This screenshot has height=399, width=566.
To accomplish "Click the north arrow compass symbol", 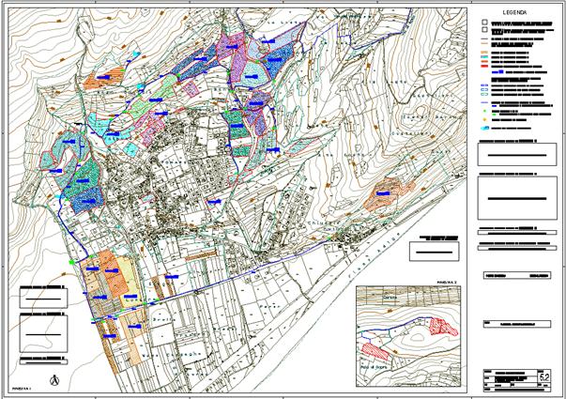I will click(x=54, y=379).
